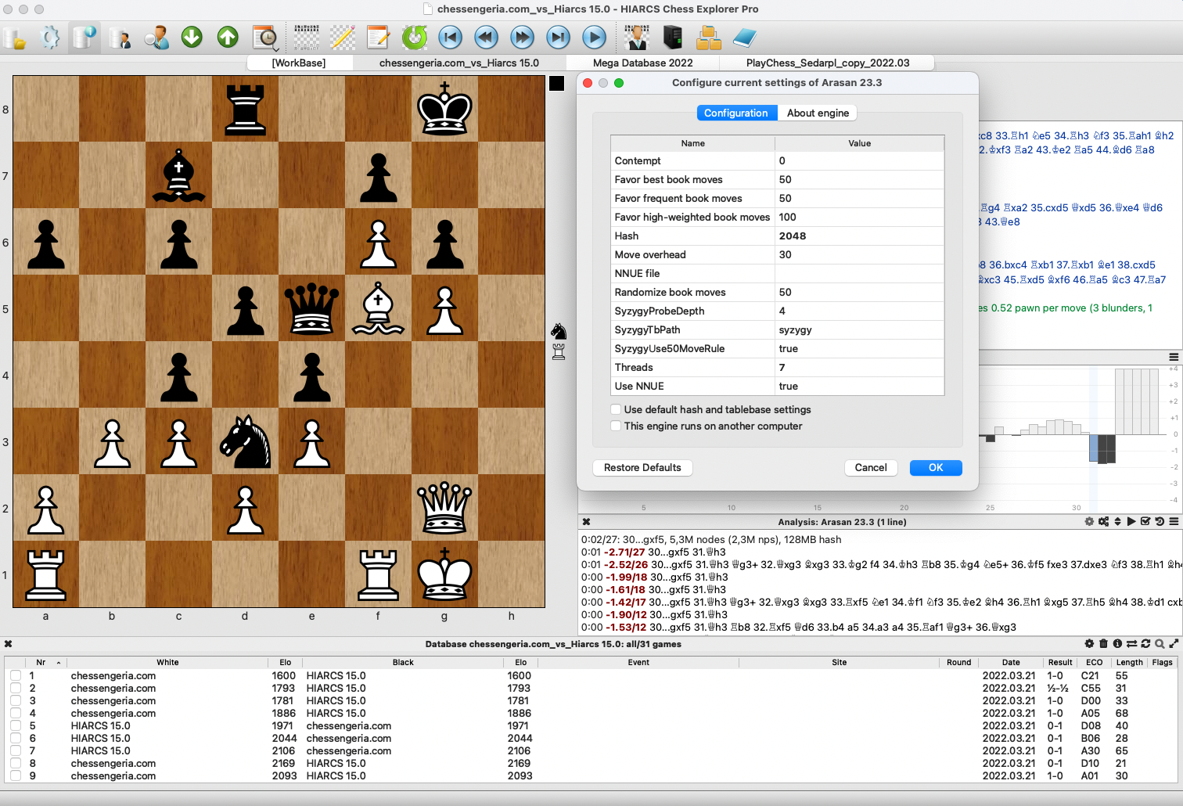Adjust analysis lines with up-down stepper
The height and width of the screenshot is (806, 1183).
click(x=1117, y=522)
